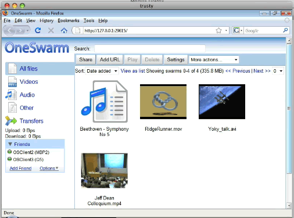Click the OneSwarm logo

(x=37, y=48)
